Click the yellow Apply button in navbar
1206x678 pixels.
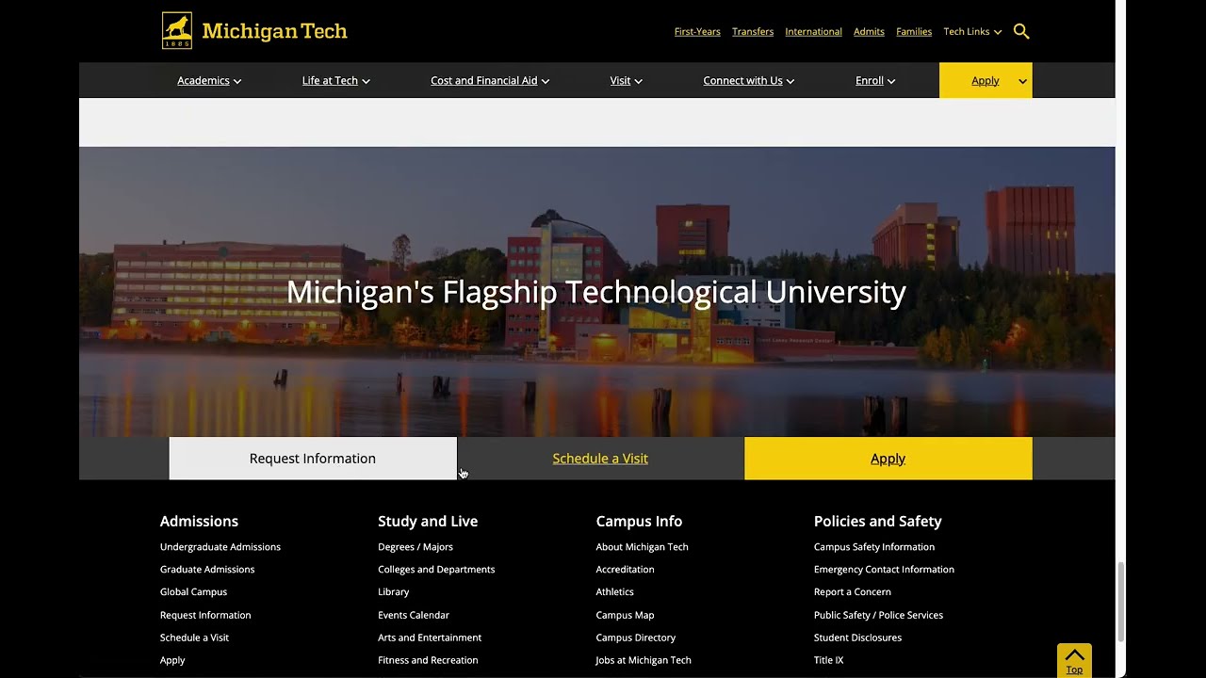pos(986,81)
